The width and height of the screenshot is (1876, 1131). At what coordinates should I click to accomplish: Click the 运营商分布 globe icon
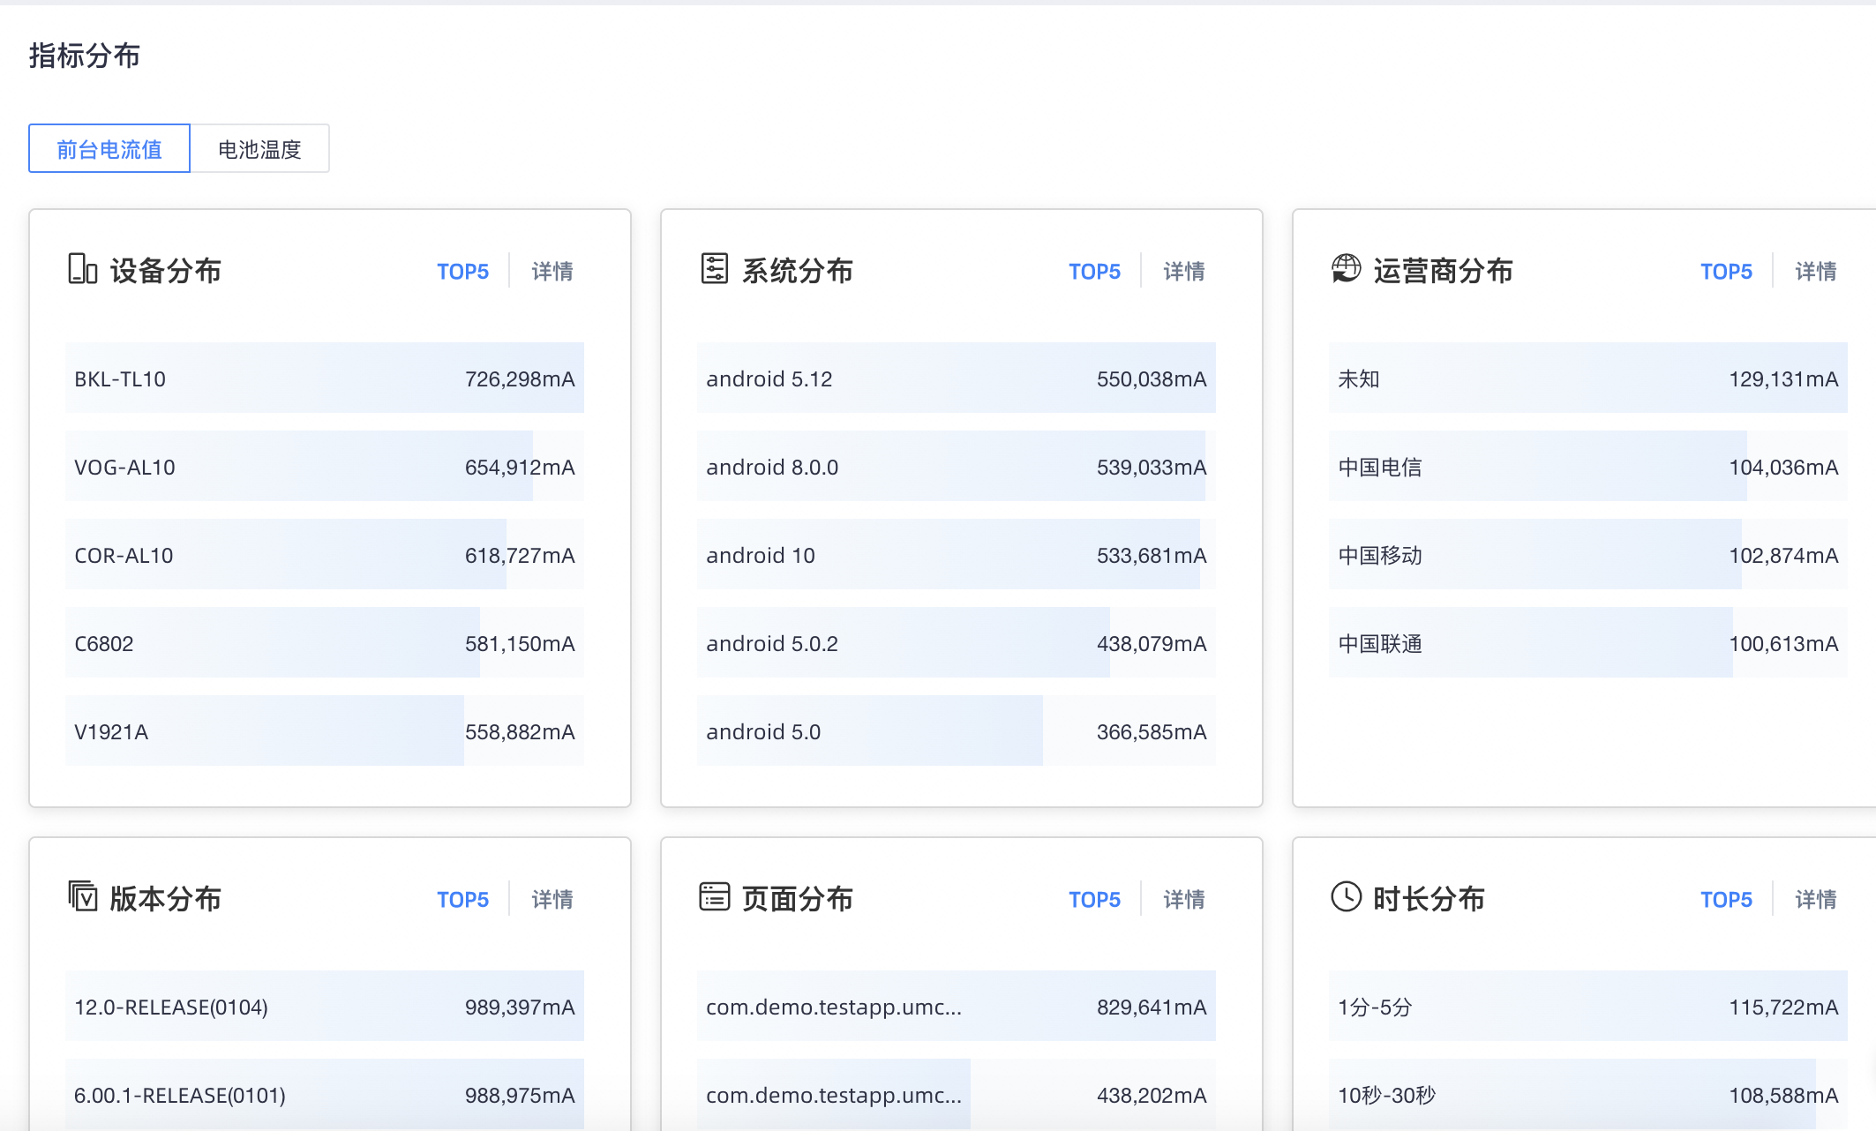point(1346,269)
